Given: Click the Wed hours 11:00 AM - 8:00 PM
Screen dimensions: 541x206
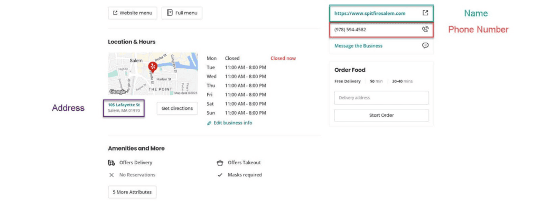Looking at the screenshot, I should pyautogui.click(x=245, y=76).
